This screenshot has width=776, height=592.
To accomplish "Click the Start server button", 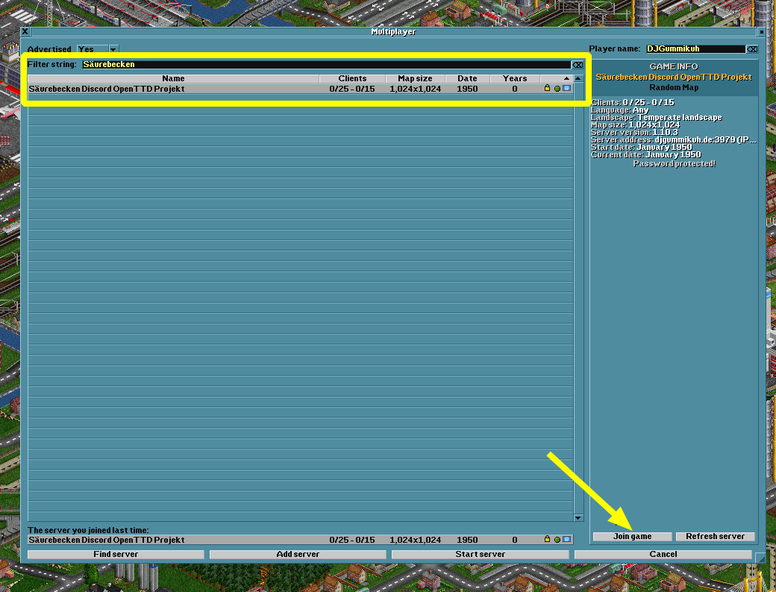I will coord(480,555).
